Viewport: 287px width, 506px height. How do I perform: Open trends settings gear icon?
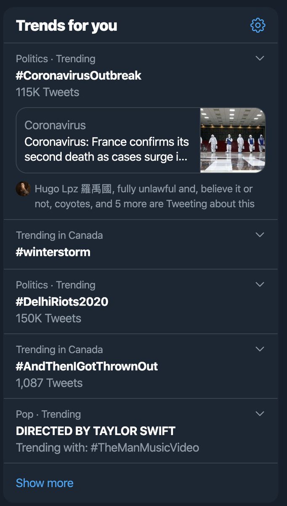(x=258, y=26)
